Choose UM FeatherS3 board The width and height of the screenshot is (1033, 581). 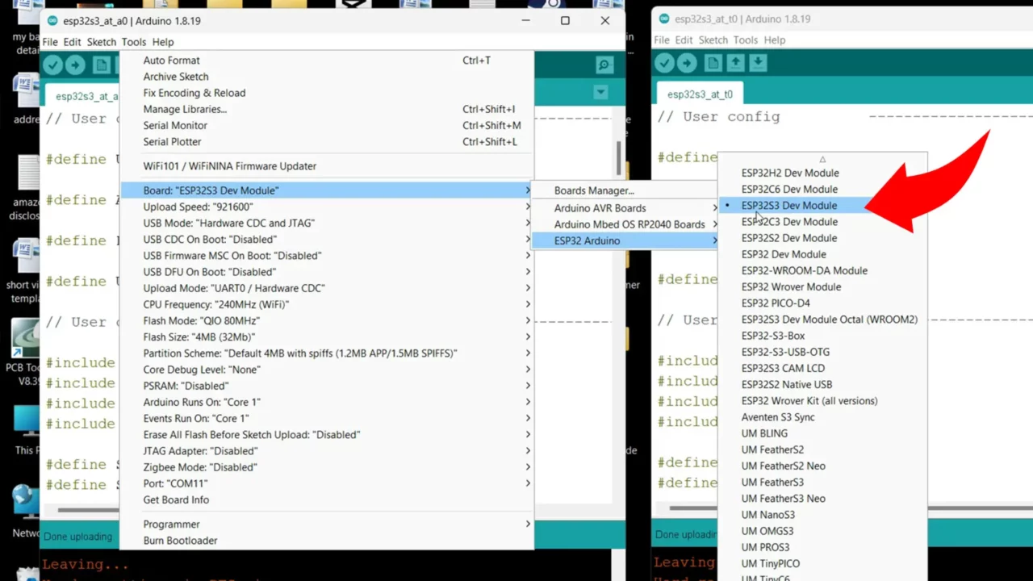click(822, 482)
